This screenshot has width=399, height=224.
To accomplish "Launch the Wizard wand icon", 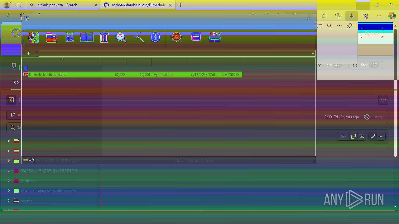I will pyautogui.click(x=138, y=37).
